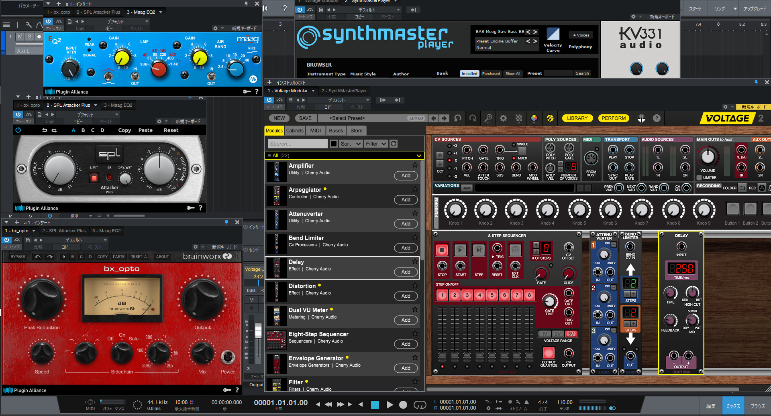Screen dimensions: 771x416
Task: Add the Delay module
Action: [x=406, y=272]
